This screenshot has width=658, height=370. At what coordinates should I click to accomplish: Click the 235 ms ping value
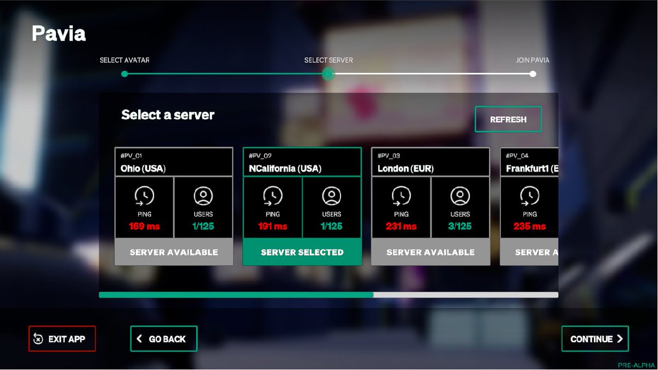tap(530, 226)
